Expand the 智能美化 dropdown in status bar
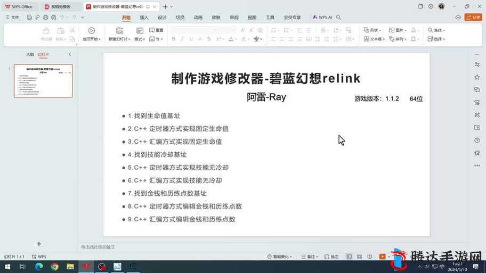Viewport: 486px width, 273px height. (279, 257)
